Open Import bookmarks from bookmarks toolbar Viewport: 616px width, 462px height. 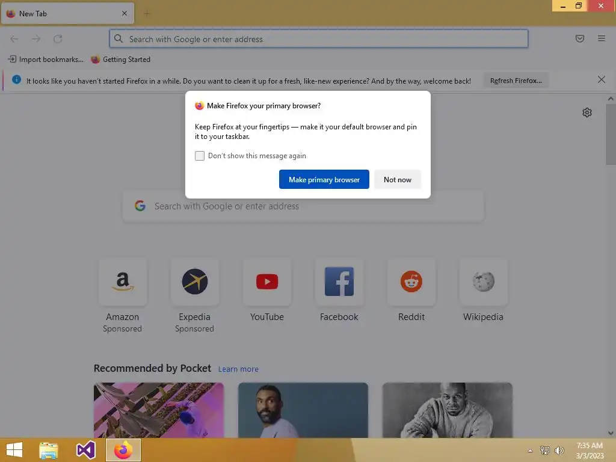(x=46, y=60)
